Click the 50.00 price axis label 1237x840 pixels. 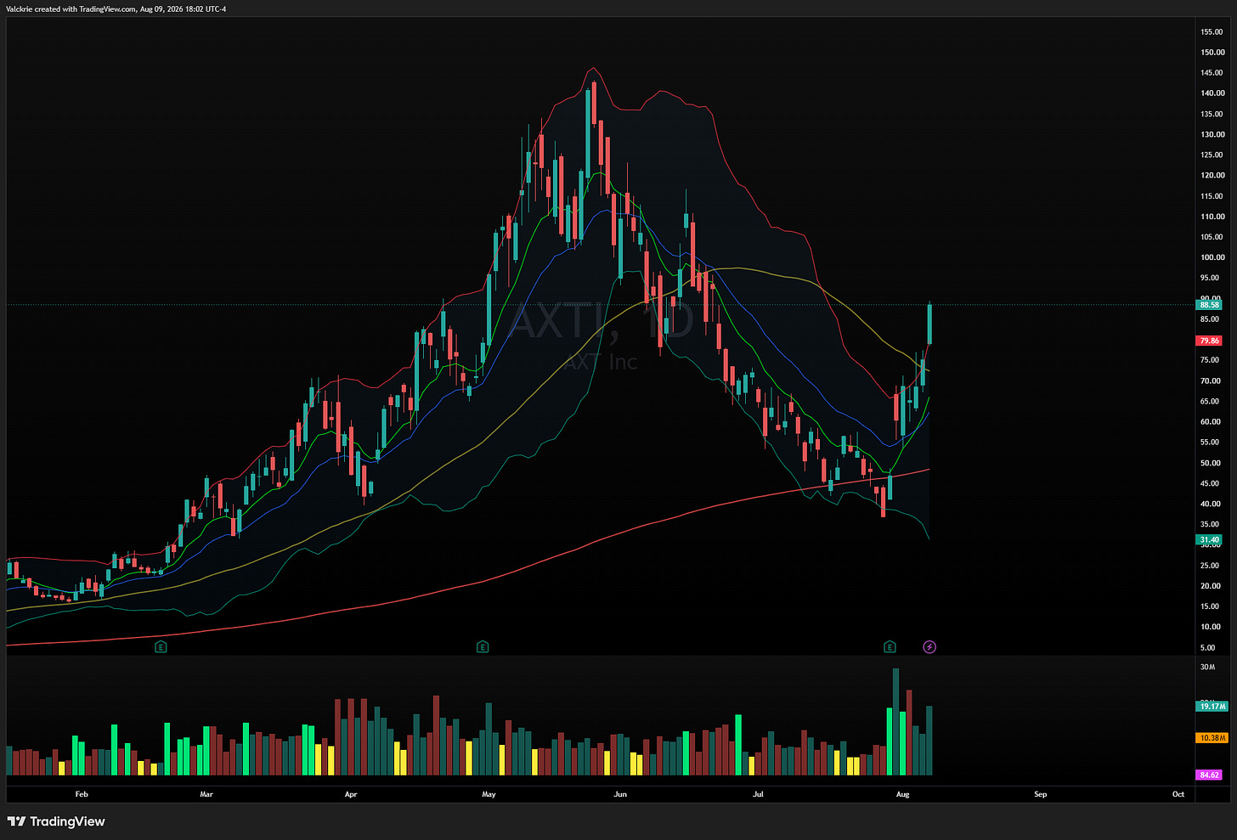click(1210, 463)
